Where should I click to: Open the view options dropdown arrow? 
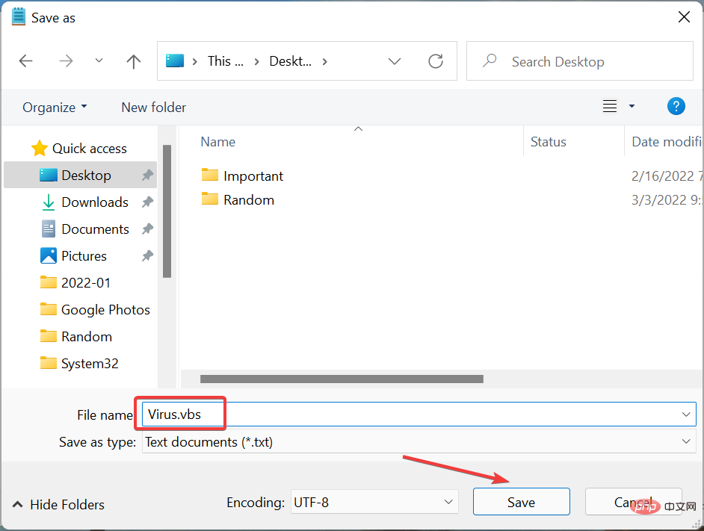click(x=632, y=106)
